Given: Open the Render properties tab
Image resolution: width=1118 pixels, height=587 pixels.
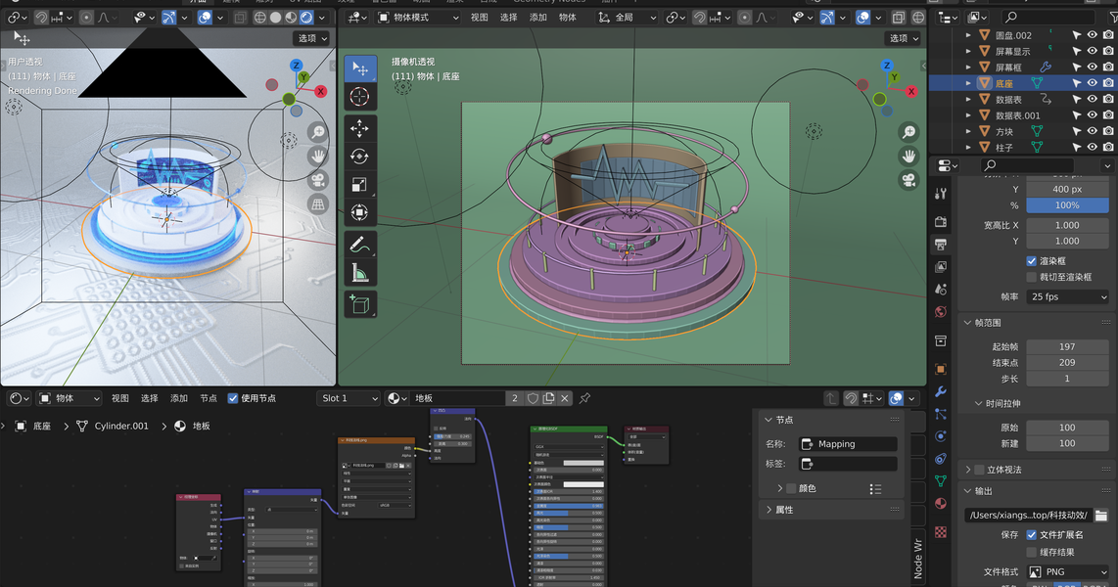Looking at the screenshot, I should point(941,221).
